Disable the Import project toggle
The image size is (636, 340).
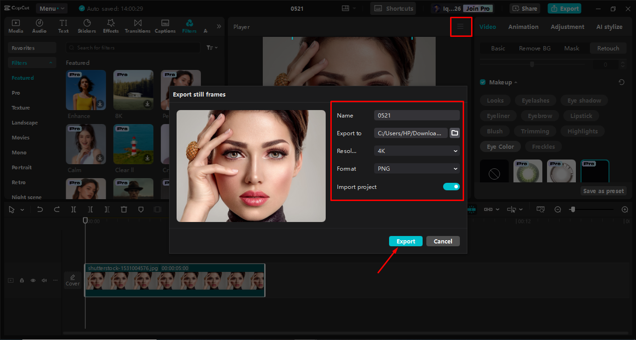pyautogui.click(x=451, y=186)
